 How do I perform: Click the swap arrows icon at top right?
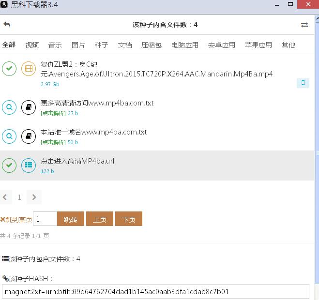tap(304, 25)
